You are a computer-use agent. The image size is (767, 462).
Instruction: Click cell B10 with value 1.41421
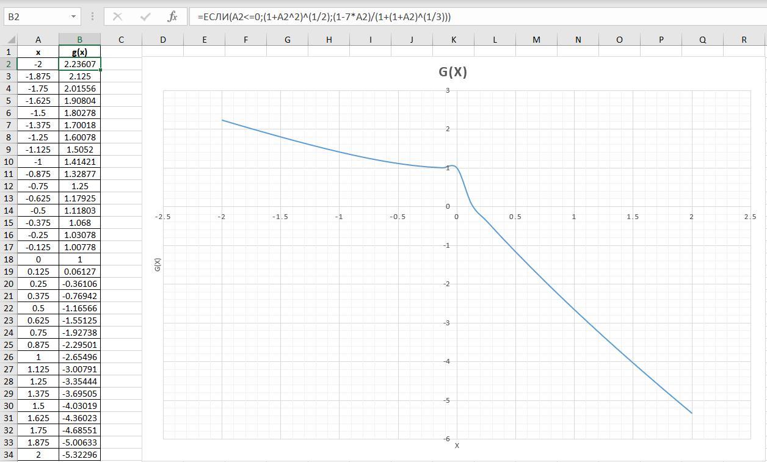[x=79, y=162]
